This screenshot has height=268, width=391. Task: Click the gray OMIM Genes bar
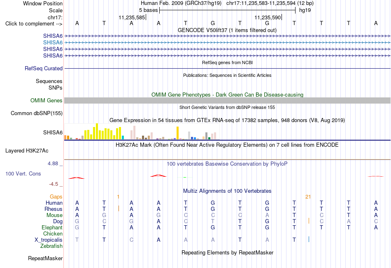pos(227,100)
